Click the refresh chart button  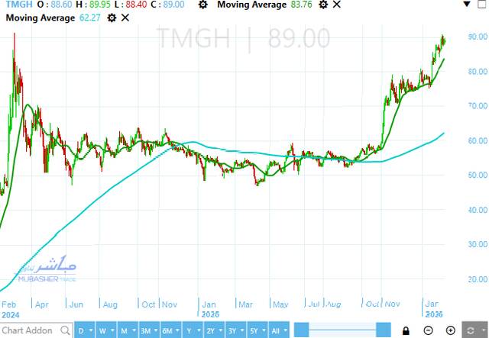pyautogui.click(x=471, y=330)
